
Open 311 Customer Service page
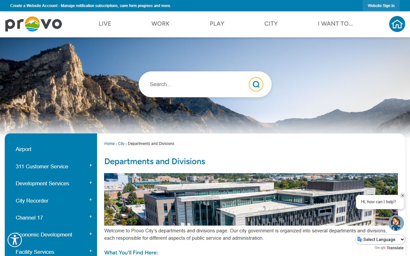pyautogui.click(x=42, y=166)
